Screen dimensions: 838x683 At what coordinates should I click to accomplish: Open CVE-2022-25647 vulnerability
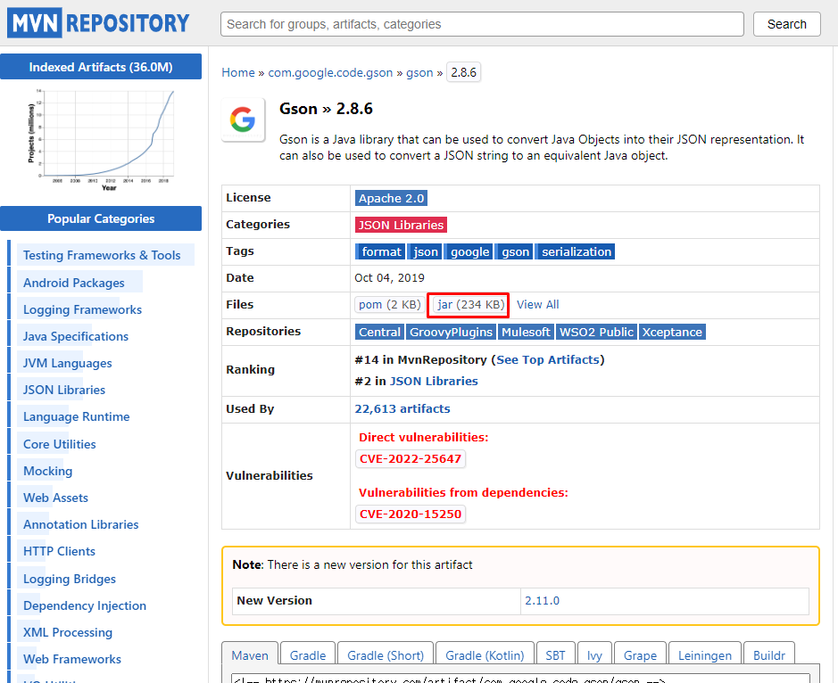(411, 458)
